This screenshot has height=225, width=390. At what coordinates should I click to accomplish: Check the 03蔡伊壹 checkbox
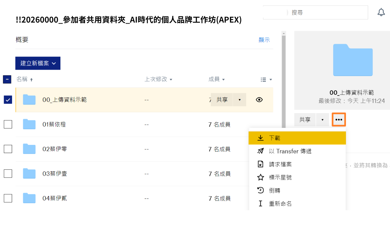[8, 173]
